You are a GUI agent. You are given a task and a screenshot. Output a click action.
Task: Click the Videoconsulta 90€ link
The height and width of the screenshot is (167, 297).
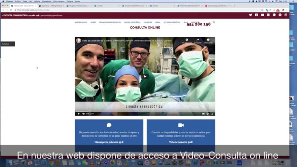181,142
